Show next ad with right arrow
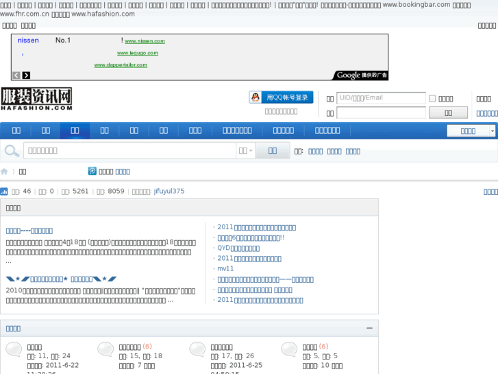Image resolution: width=498 pixels, height=374 pixels. coord(26,75)
